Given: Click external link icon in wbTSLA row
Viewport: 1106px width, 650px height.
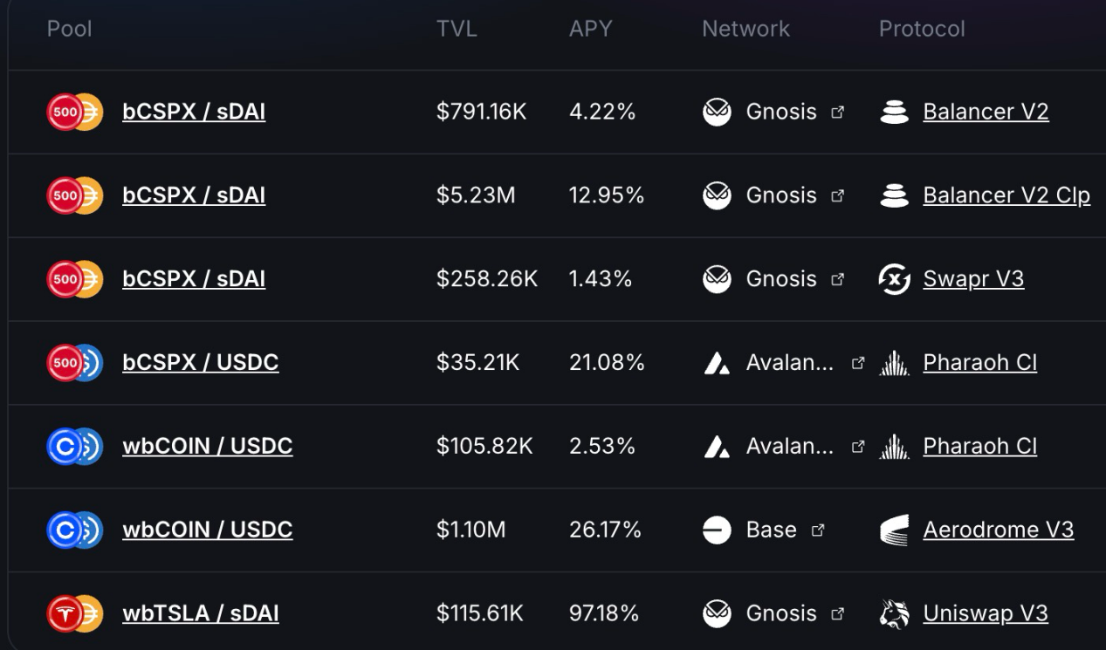Looking at the screenshot, I should [x=838, y=613].
